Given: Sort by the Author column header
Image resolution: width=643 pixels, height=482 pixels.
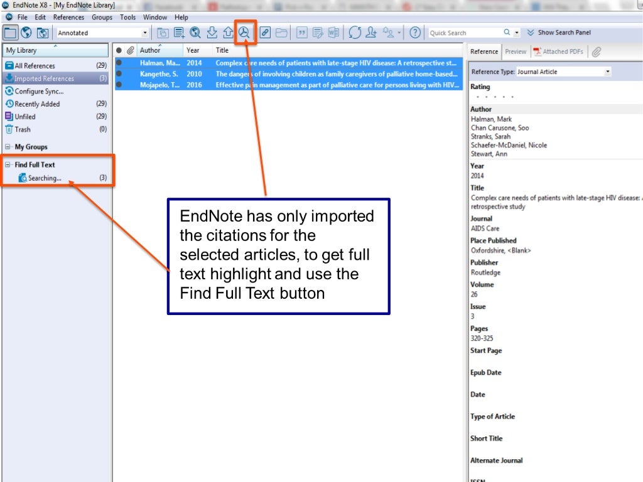Looking at the screenshot, I should click(159, 50).
